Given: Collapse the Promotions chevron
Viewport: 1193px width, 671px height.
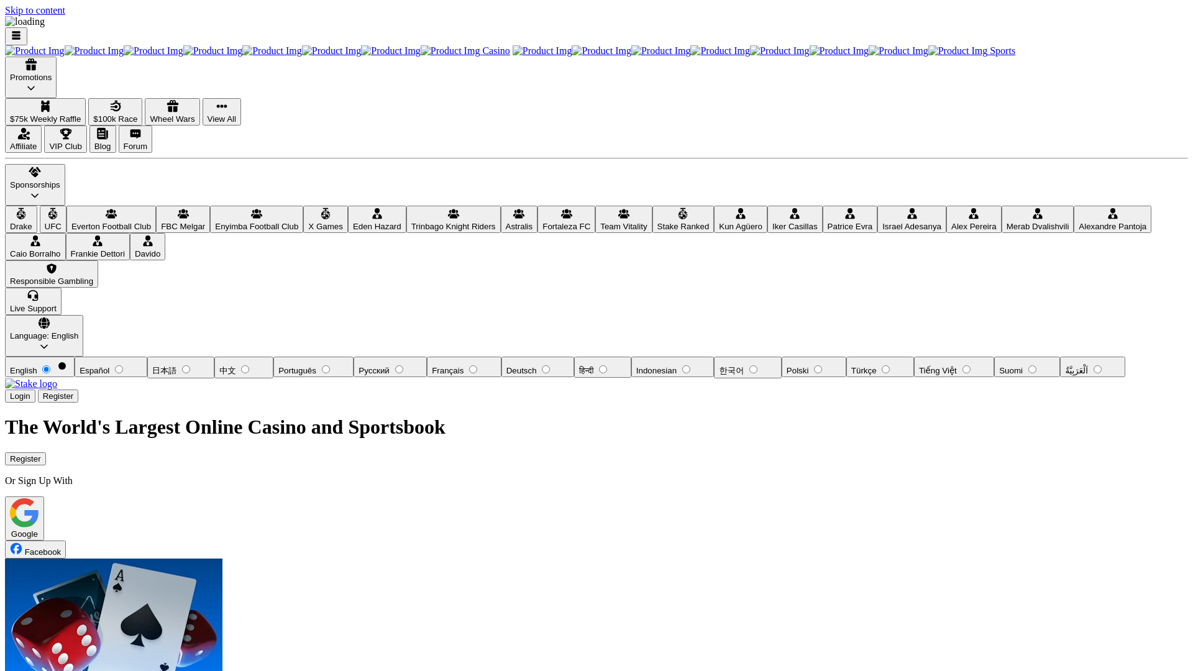Looking at the screenshot, I should point(31,88).
